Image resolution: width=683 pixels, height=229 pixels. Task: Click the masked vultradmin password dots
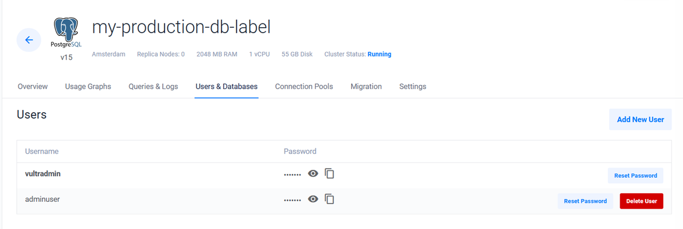click(292, 175)
